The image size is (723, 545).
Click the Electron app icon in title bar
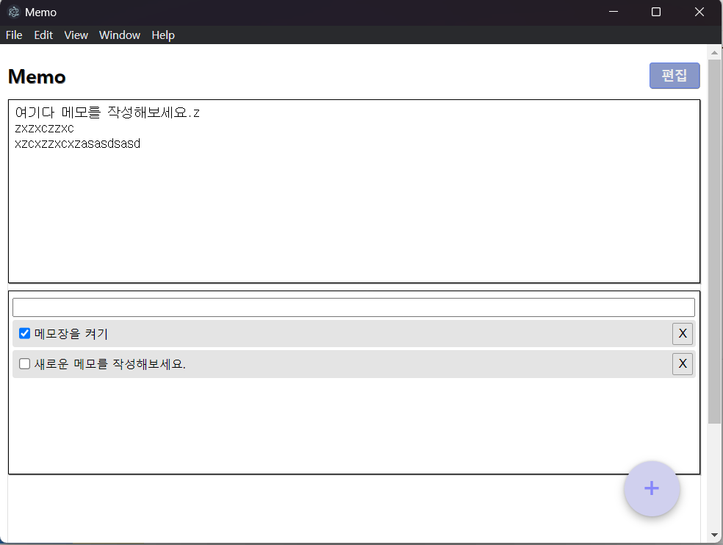coord(14,12)
